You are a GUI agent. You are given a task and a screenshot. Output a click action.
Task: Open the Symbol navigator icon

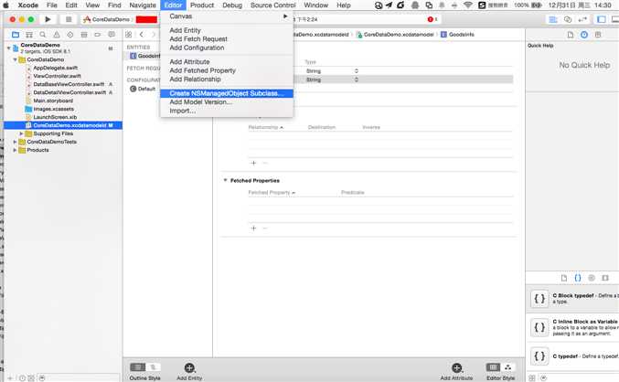coord(29,35)
